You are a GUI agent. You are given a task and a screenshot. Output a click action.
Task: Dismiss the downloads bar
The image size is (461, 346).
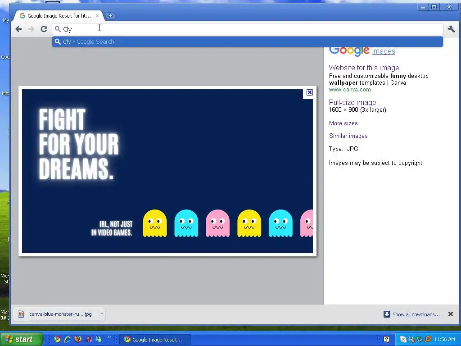click(x=450, y=314)
